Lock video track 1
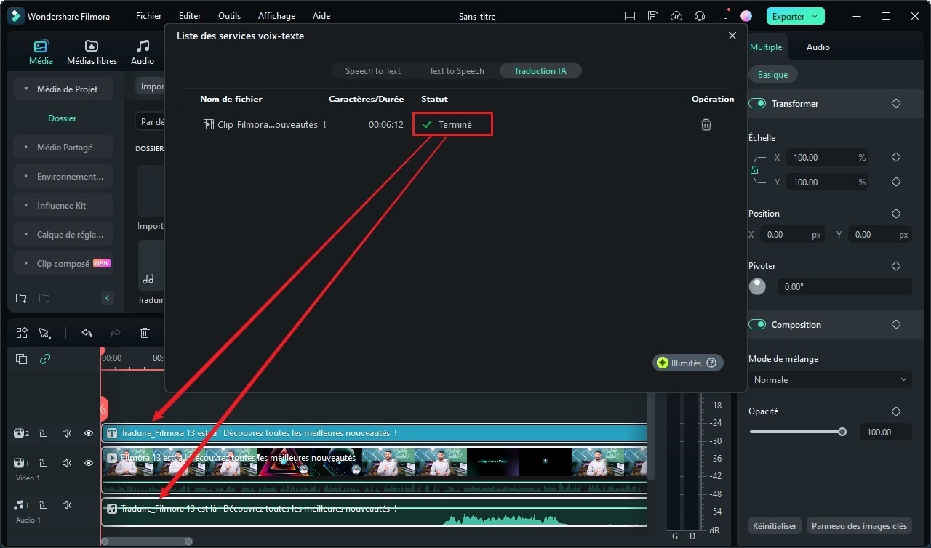Image resolution: width=931 pixels, height=548 pixels. [x=44, y=463]
